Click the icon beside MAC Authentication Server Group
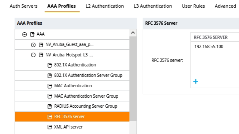Screen dimensions: 239x134 [x=50, y=96]
